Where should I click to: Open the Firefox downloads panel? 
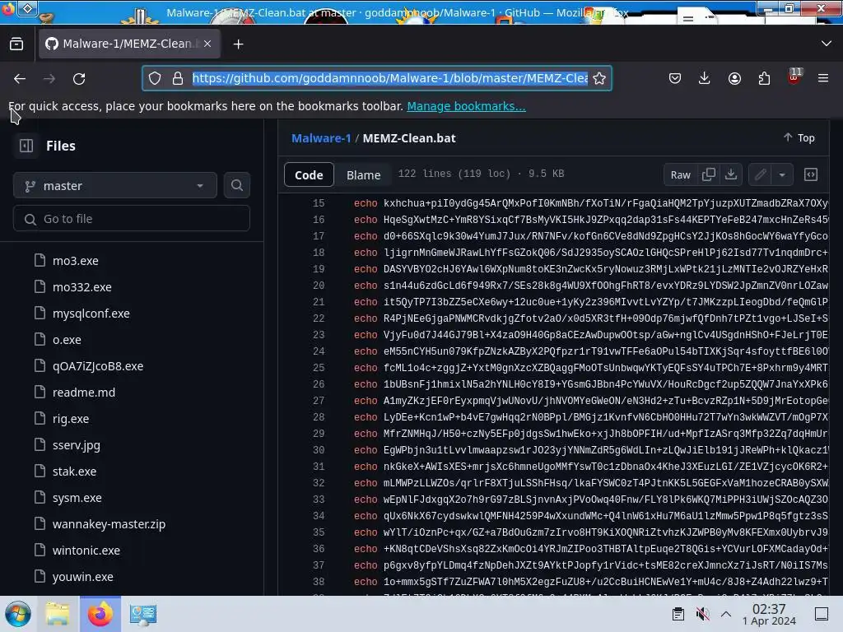click(x=705, y=78)
